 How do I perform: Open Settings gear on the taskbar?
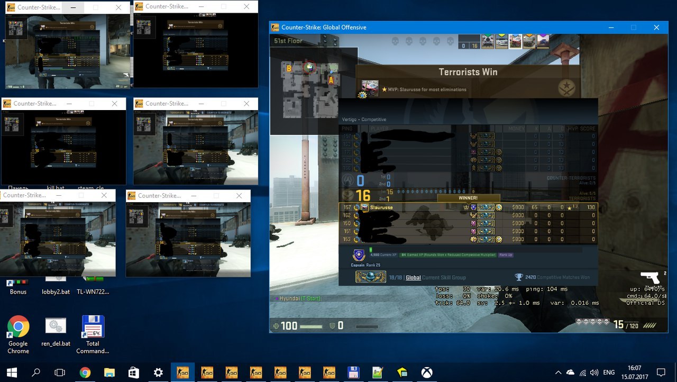158,372
